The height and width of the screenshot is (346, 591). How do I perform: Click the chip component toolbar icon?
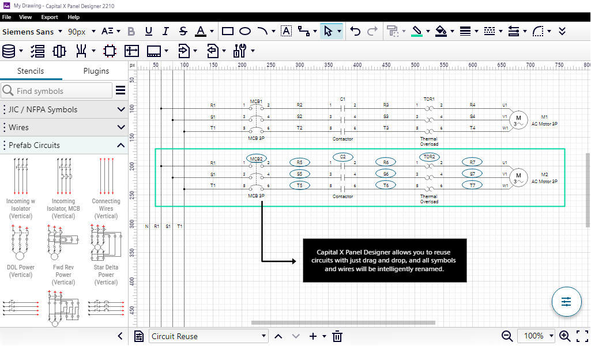pyautogui.click(x=110, y=51)
